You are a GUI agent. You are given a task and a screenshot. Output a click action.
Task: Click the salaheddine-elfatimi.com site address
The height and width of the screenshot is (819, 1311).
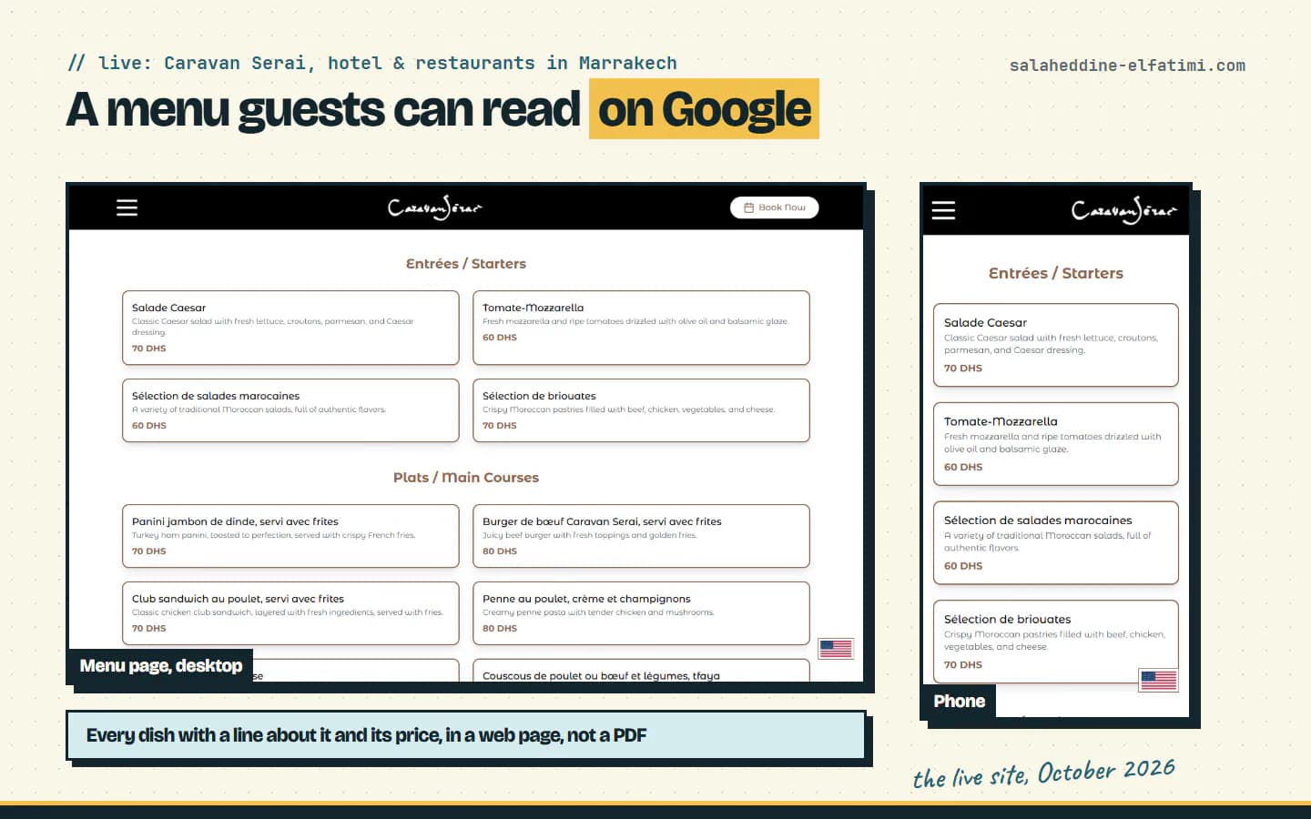point(1127,66)
